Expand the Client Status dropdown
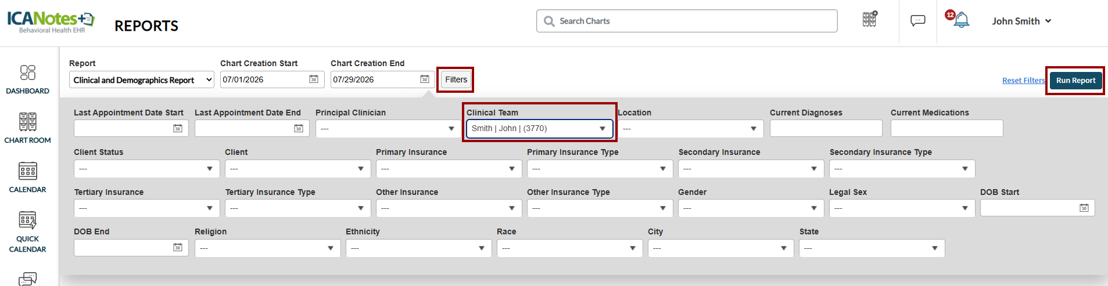This screenshot has height=286, width=1108. click(146, 168)
